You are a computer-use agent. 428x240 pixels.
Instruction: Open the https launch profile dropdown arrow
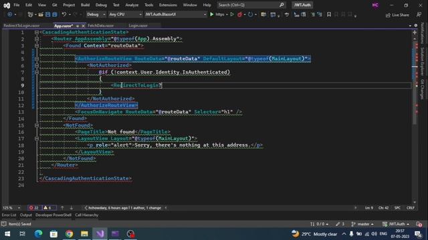tap(227, 15)
